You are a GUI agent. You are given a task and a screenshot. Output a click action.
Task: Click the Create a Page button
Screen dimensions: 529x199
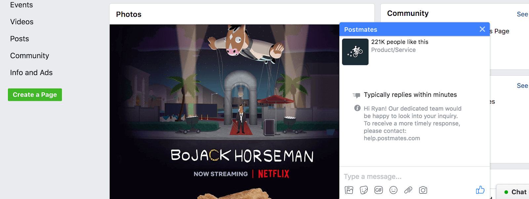coord(35,95)
